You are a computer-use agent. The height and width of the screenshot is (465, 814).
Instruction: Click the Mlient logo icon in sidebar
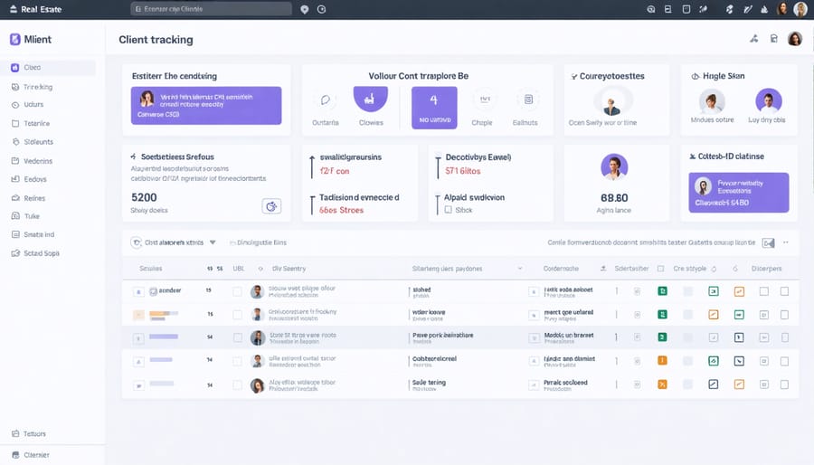coord(14,40)
